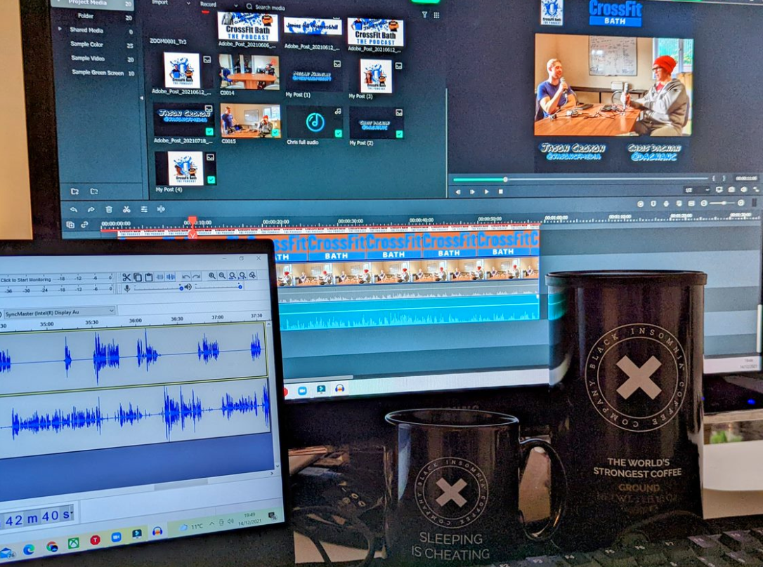Expand the Shared Media tree arrow
The width and height of the screenshot is (763, 567).
click(x=60, y=29)
